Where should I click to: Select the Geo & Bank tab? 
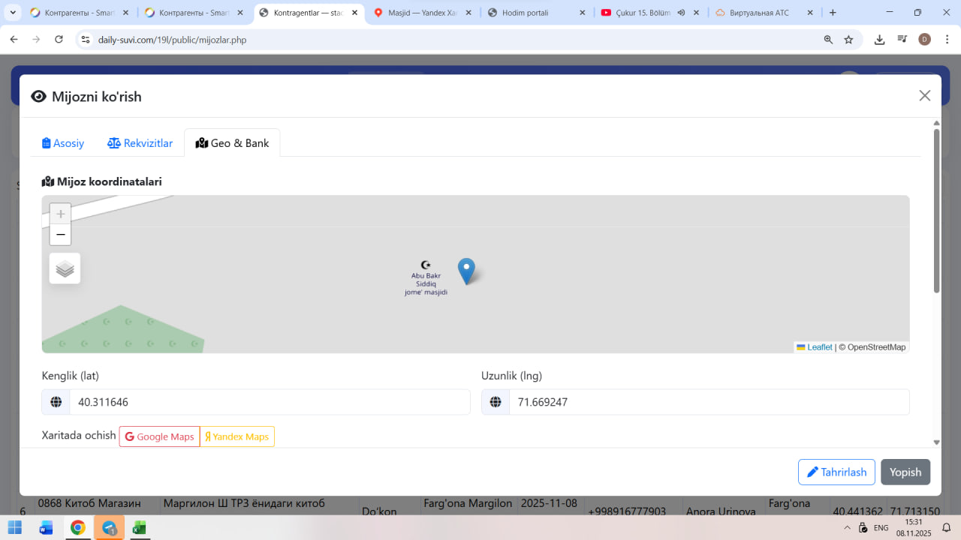tap(232, 143)
